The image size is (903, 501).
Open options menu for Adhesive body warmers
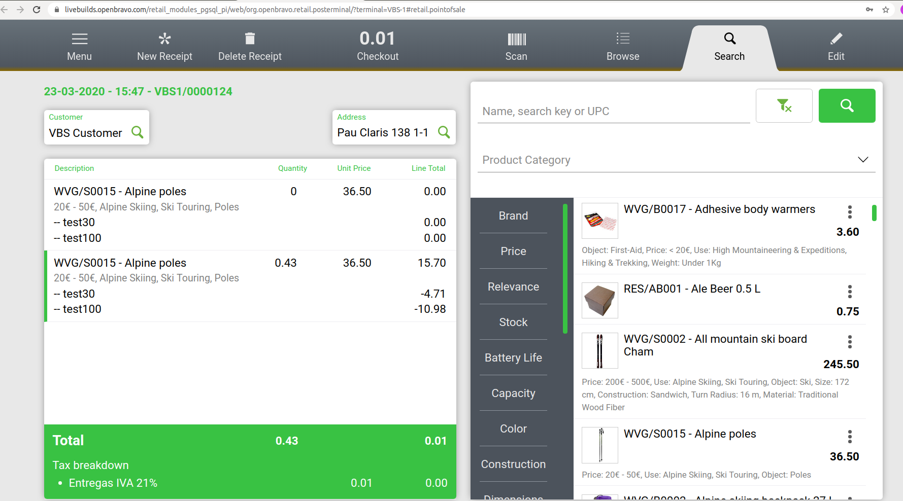tap(850, 212)
